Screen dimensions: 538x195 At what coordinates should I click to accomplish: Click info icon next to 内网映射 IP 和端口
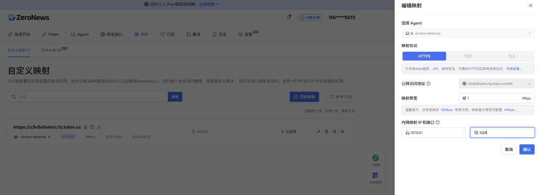[x=438, y=122]
